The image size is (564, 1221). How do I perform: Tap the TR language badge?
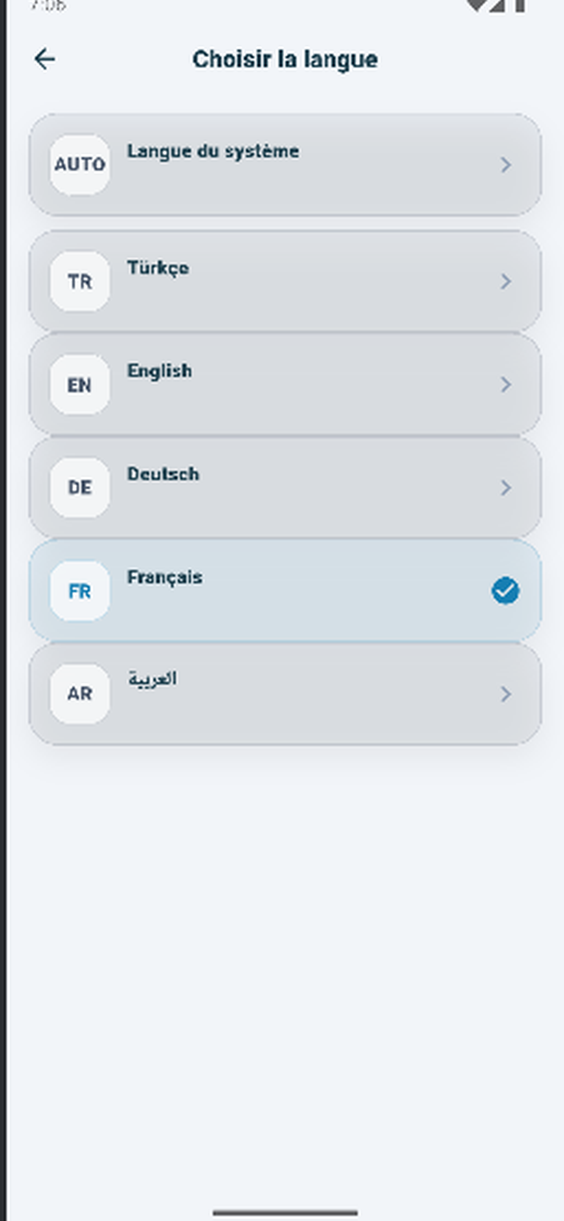[x=80, y=282]
